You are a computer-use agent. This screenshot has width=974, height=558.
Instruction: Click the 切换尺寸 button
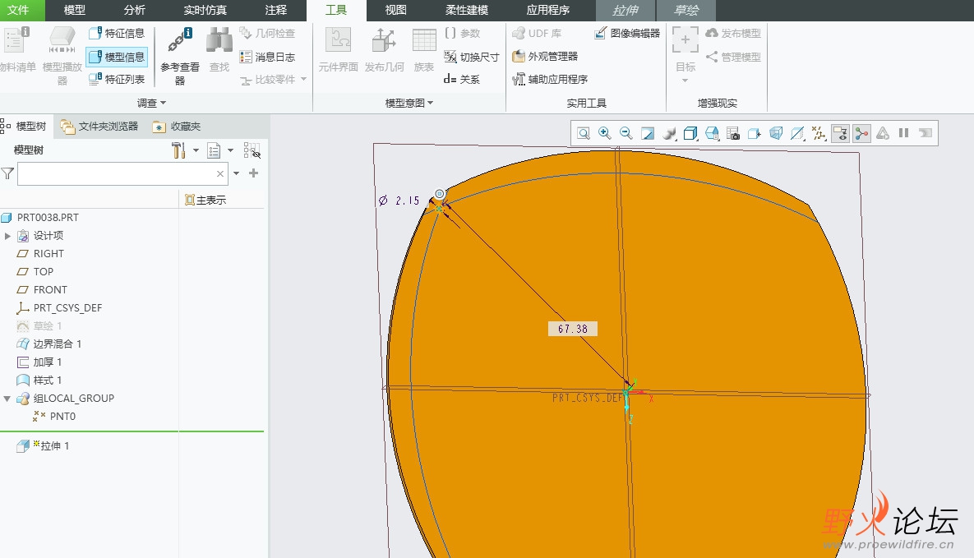coord(472,57)
